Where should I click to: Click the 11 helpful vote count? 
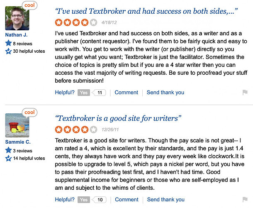[x=99, y=93]
